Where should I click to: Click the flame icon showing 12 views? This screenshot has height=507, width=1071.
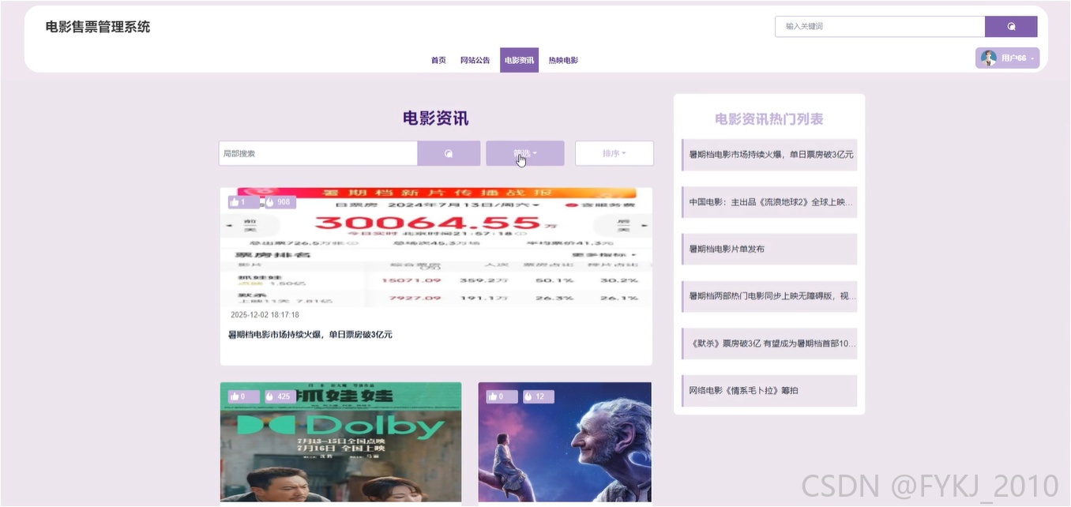point(528,396)
